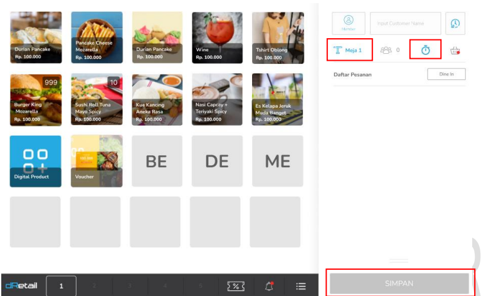Select the Meja 1 table icon
The width and height of the screenshot is (486, 296).
[337, 50]
